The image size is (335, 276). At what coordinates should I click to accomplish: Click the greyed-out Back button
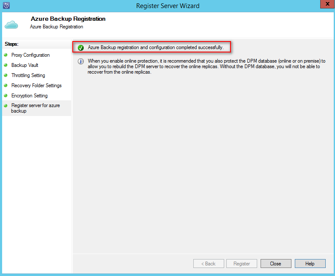[209, 263]
